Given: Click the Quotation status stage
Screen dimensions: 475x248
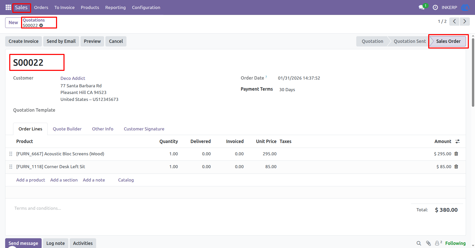Looking at the screenshot, I should pos(372,41).
